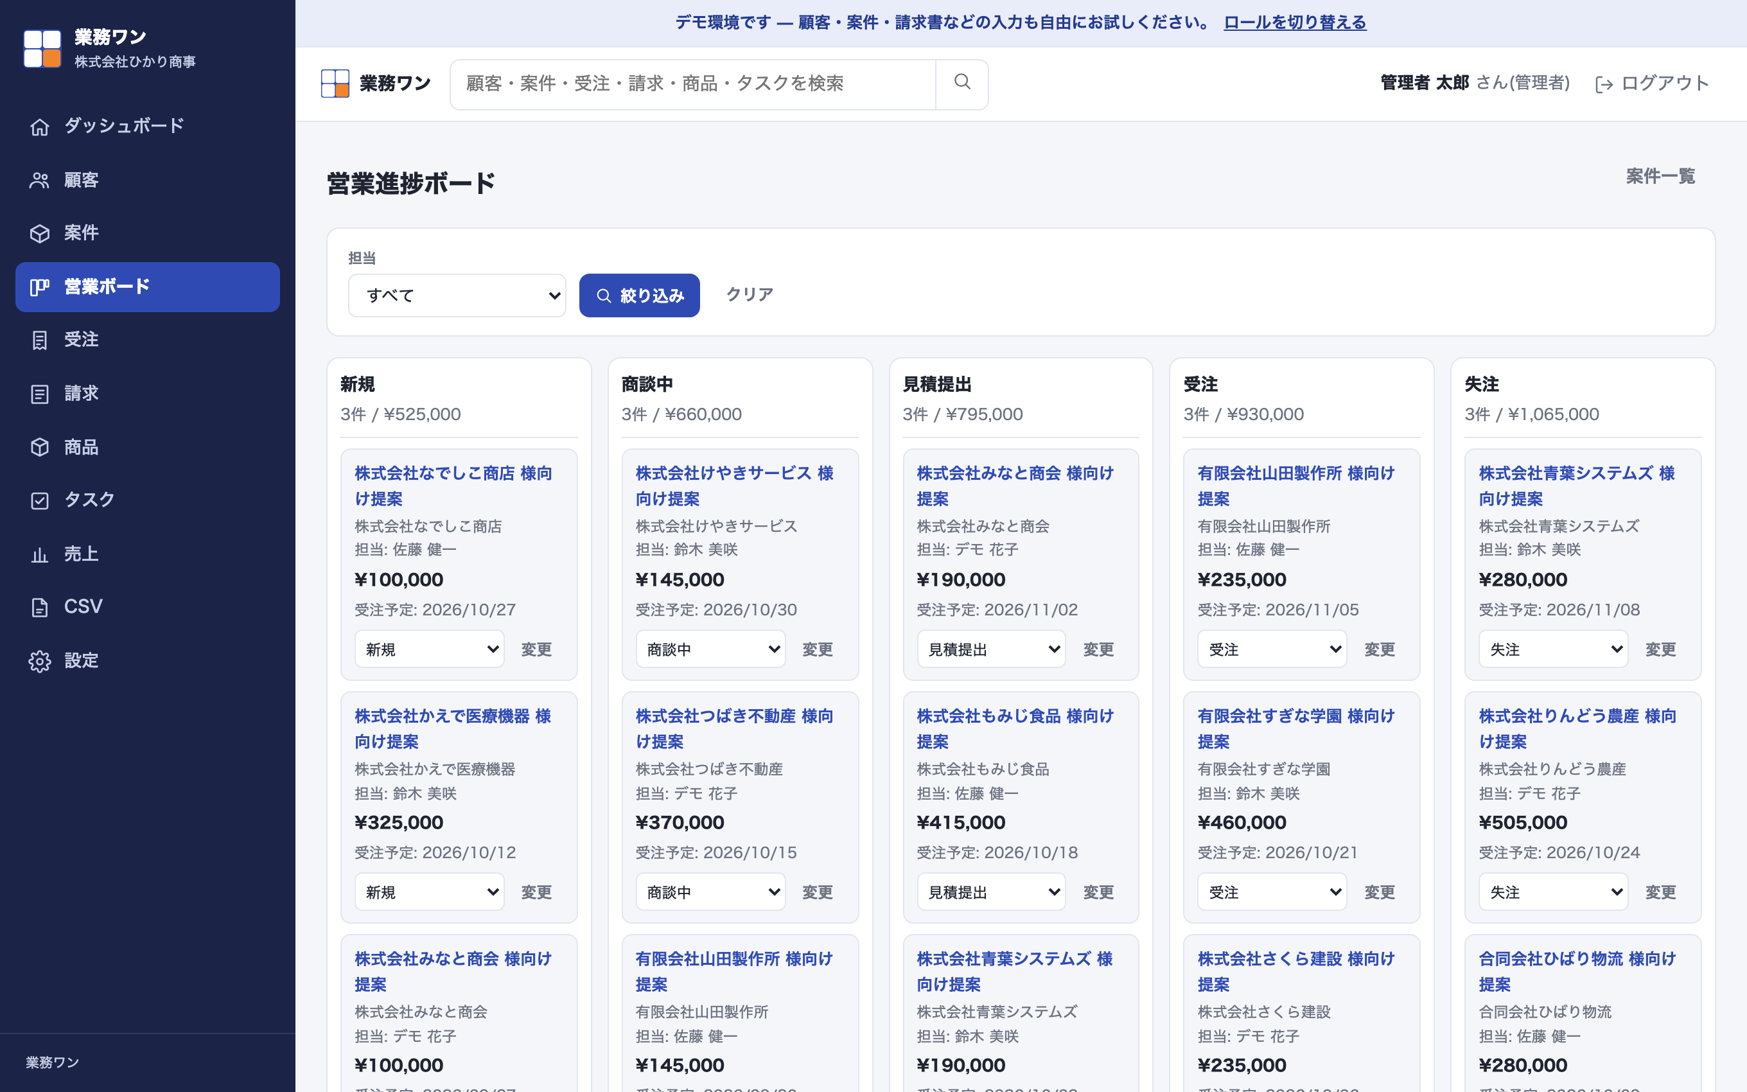Open status dropdown on なでしこ商店 card

[430, 649]
